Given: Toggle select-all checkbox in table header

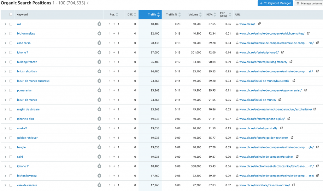Looking at the screenshot, I should (x=11, y=14).
